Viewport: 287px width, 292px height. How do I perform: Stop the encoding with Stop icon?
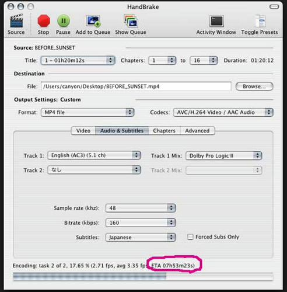44,21
